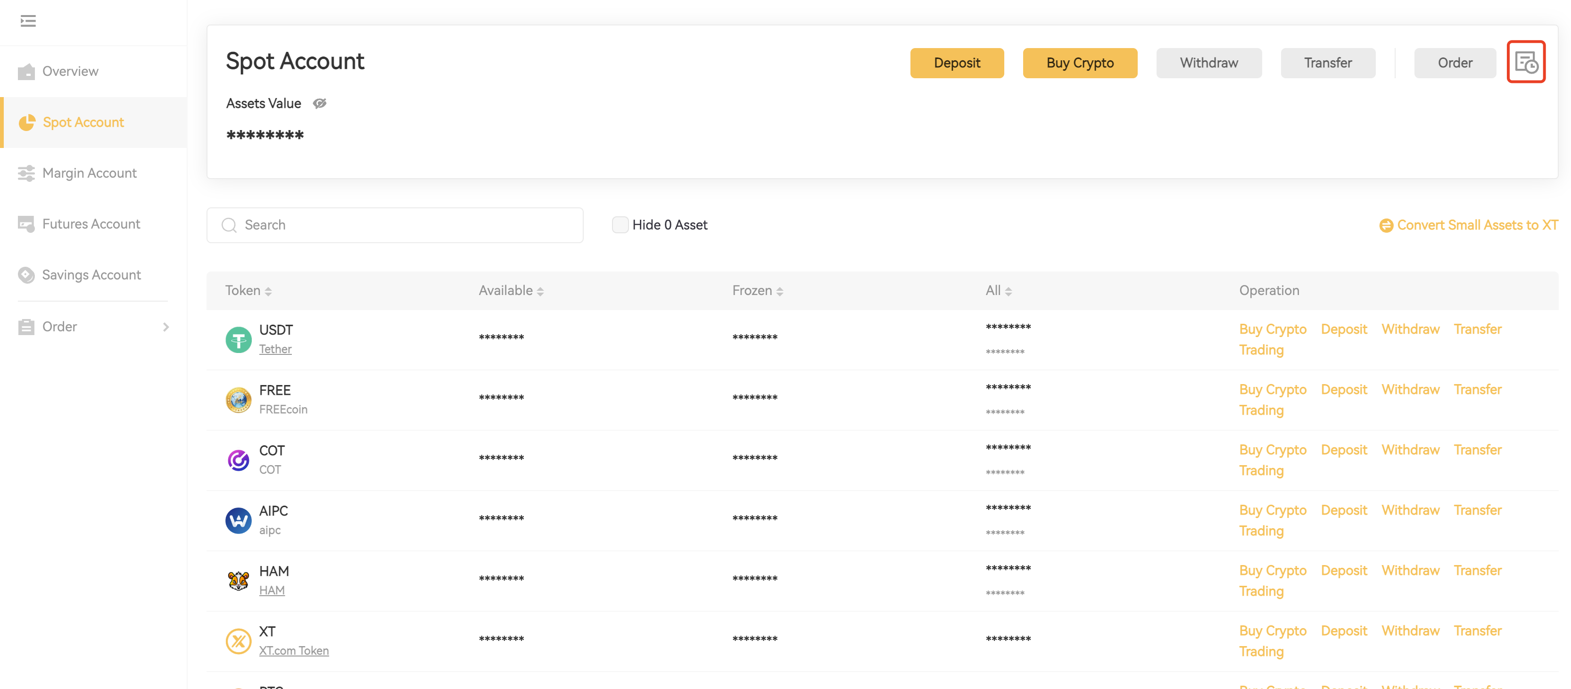Click the XT token logo
This screenshot has height=689, width=1571.
[239, 641]
